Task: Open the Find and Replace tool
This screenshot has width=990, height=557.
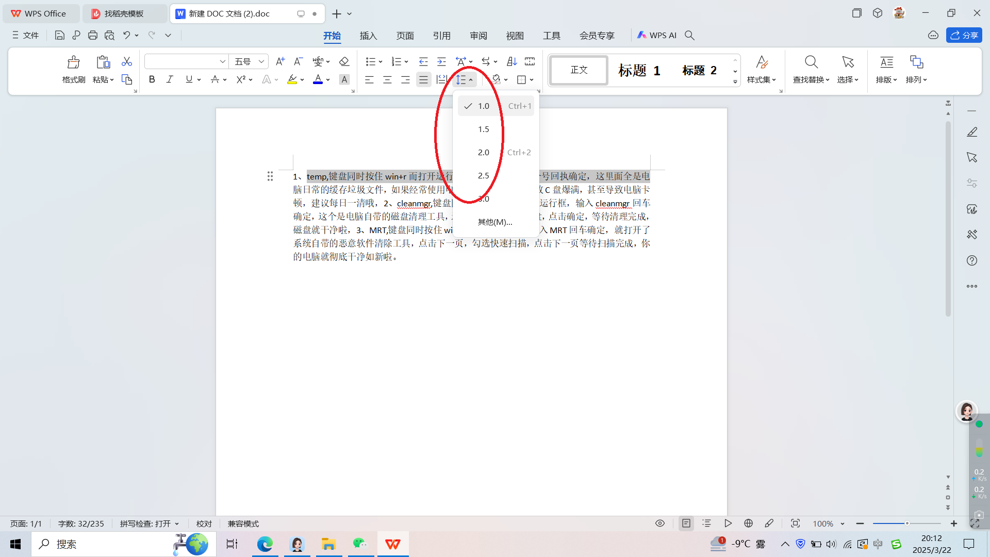Action: 811,70
